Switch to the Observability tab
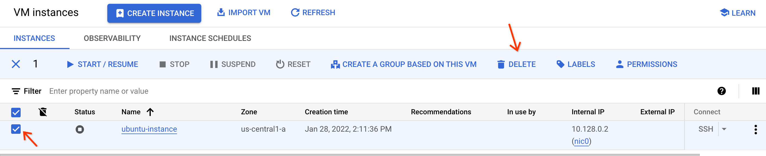766x156 pixels. tap(112, 38)
